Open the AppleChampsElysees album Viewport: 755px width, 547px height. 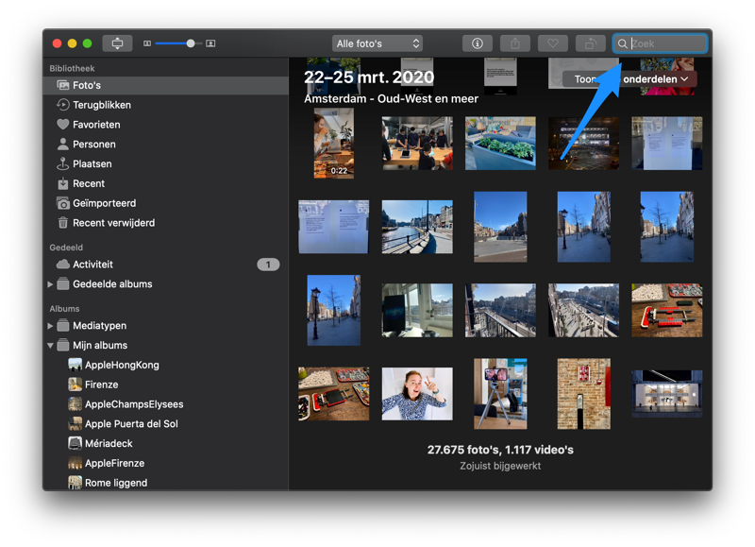coord(166,404)
